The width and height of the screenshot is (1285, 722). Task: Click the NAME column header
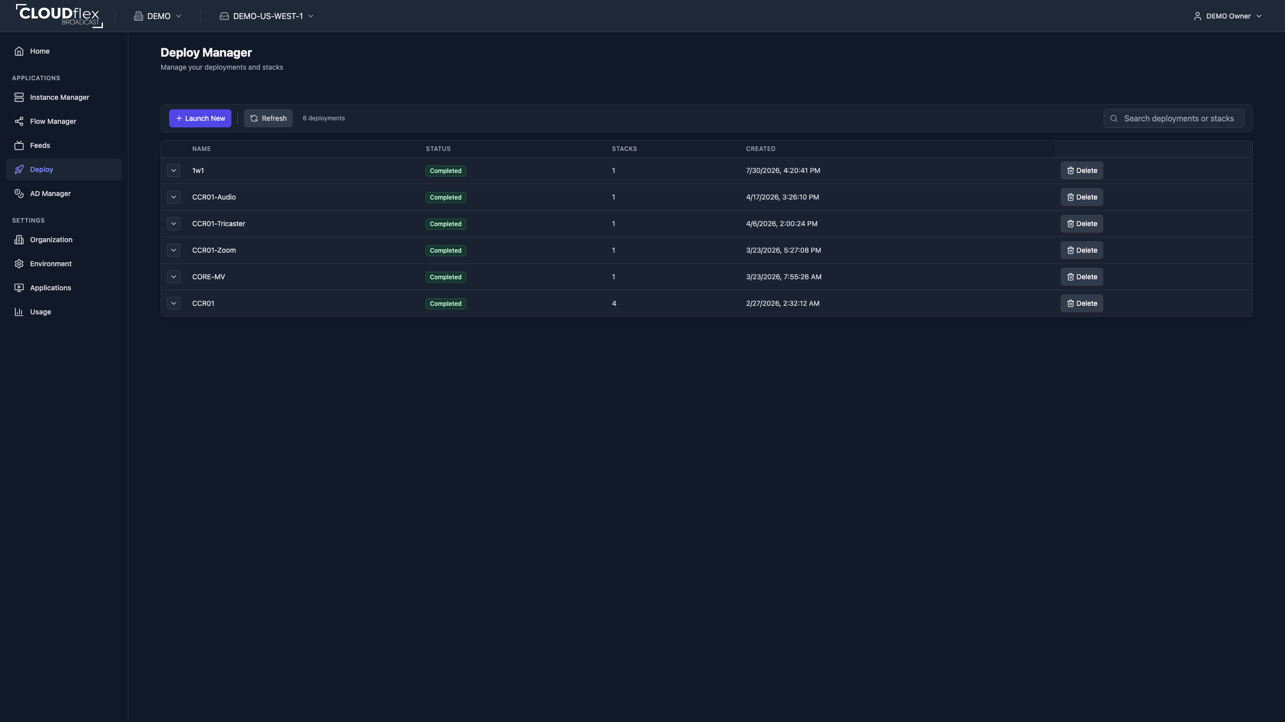(x=201, y=149)
